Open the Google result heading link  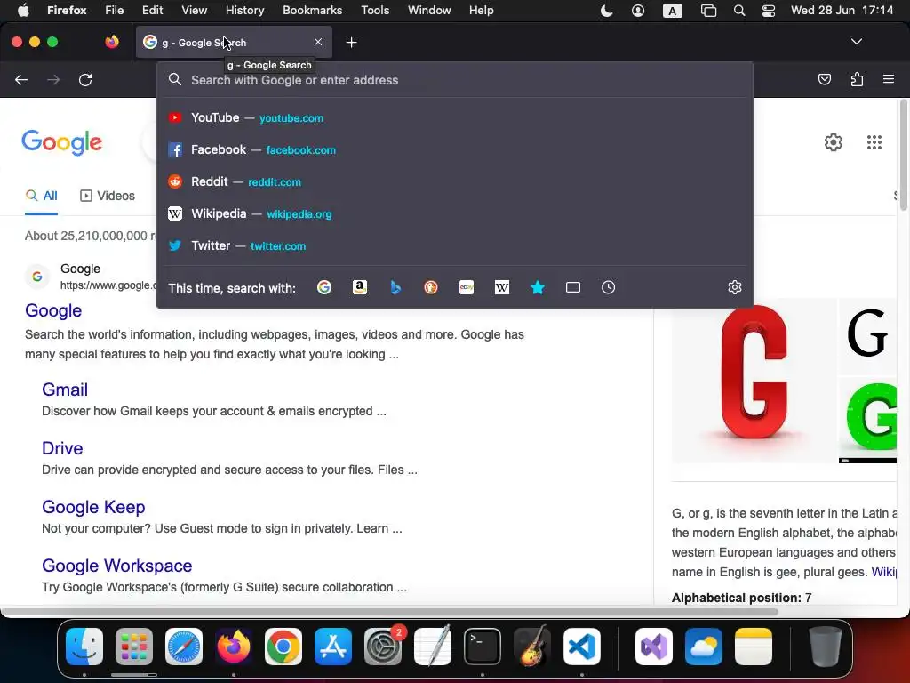click(53, 310)
